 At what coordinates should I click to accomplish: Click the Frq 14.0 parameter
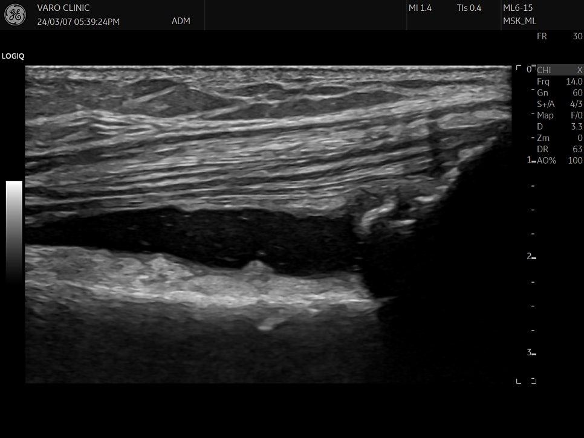click(x=559, y=82)
